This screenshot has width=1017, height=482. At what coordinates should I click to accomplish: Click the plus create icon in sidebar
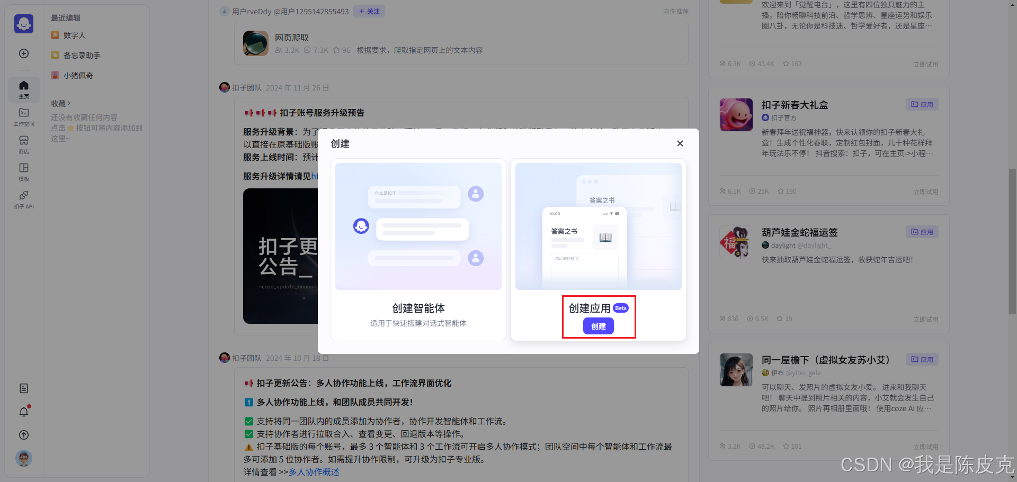[24, 53]
